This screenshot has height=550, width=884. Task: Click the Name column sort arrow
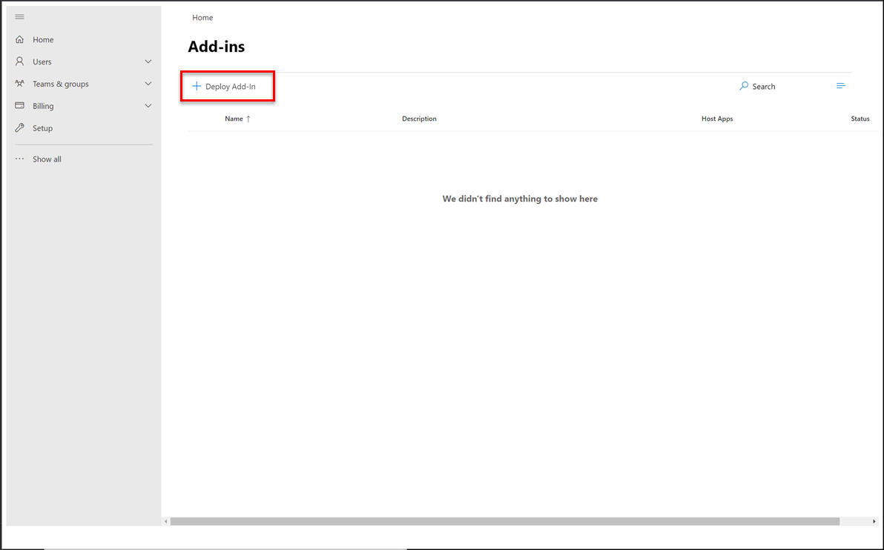(248, 119)
